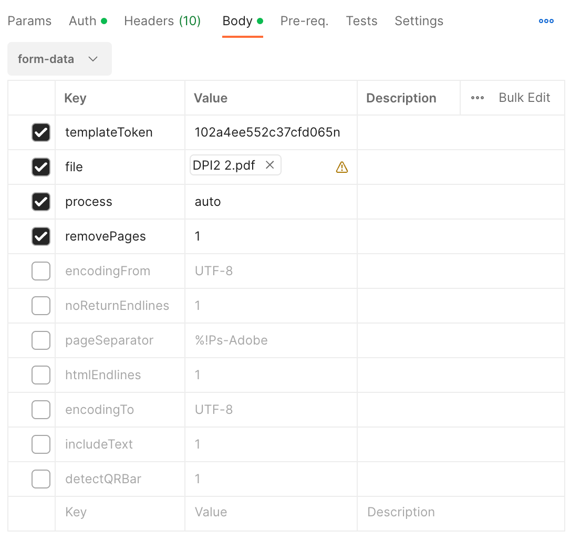Uncheck the file row checkbox
This screenshot has width=581, height=541.
click(x=41, y=167)
